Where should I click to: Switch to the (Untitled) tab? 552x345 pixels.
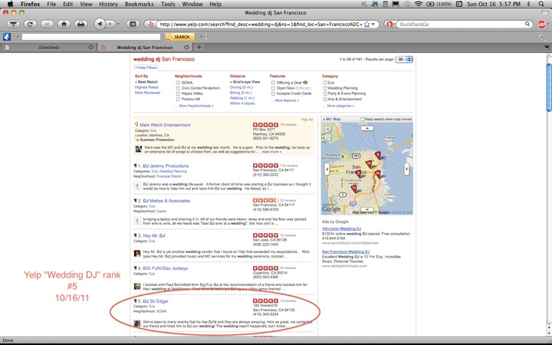pyautogui.click(x=49, y=48)
